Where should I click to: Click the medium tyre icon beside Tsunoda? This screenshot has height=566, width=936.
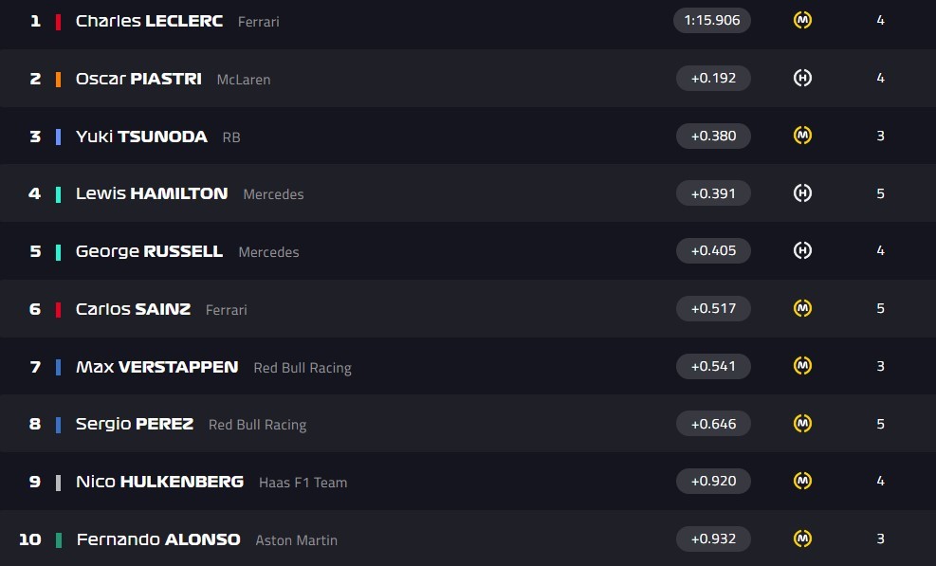[x=802, y=136]
